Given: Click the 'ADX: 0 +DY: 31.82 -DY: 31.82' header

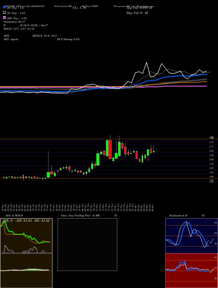Looking at the screenshot, I should 26,221.
